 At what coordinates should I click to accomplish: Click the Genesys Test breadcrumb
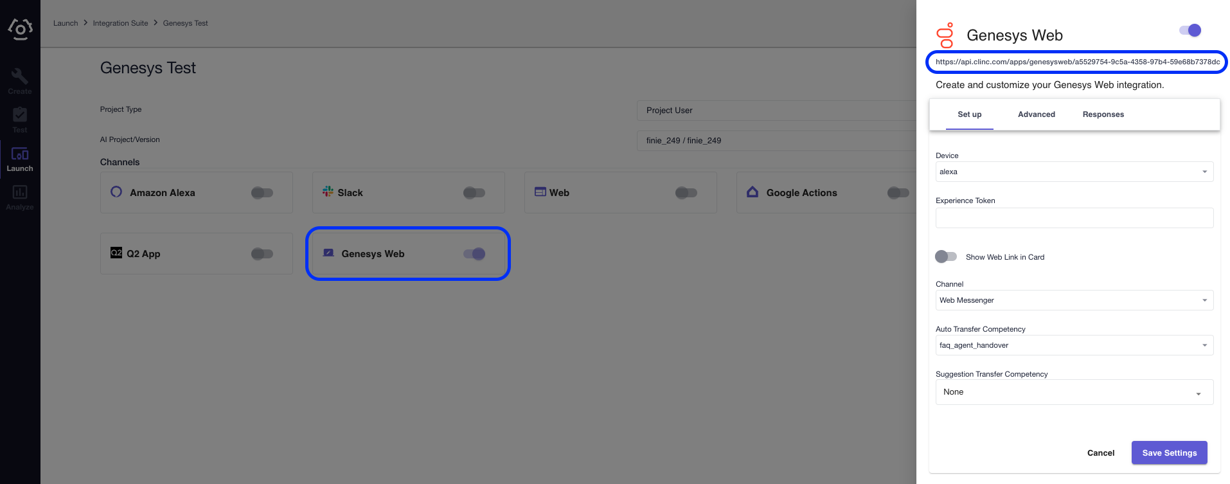(186, 23)
